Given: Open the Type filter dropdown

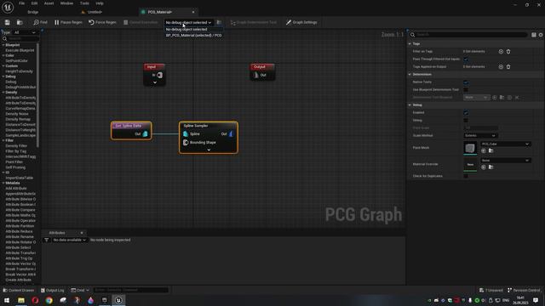Looking at the screenshot, I should click(x=25, y=32).
